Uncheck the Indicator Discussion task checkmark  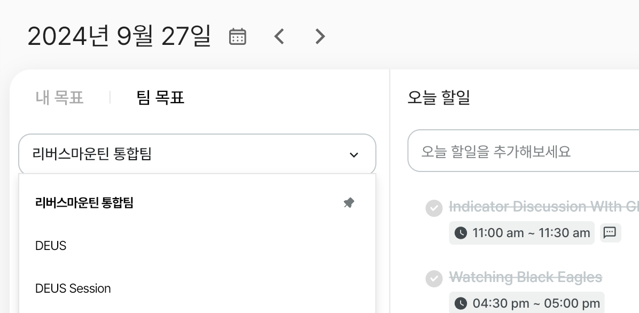[434, 208]
